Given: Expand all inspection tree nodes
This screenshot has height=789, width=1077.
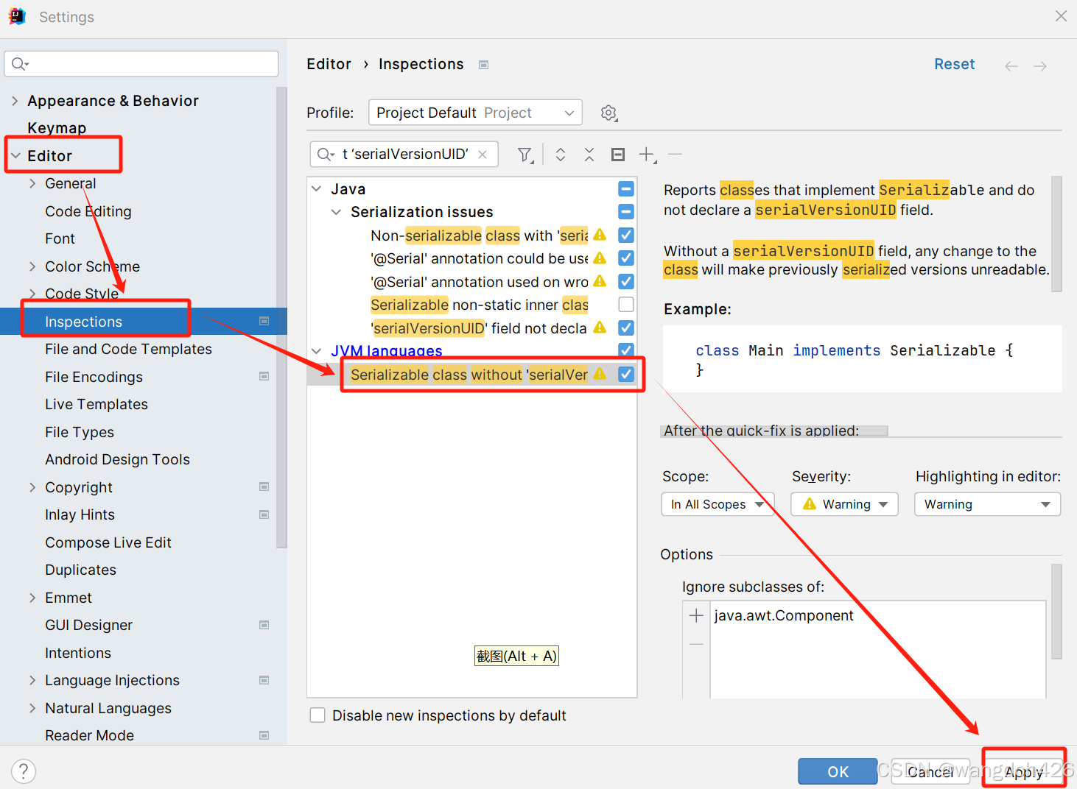Looking at the screenshot, I should [560, 154].
